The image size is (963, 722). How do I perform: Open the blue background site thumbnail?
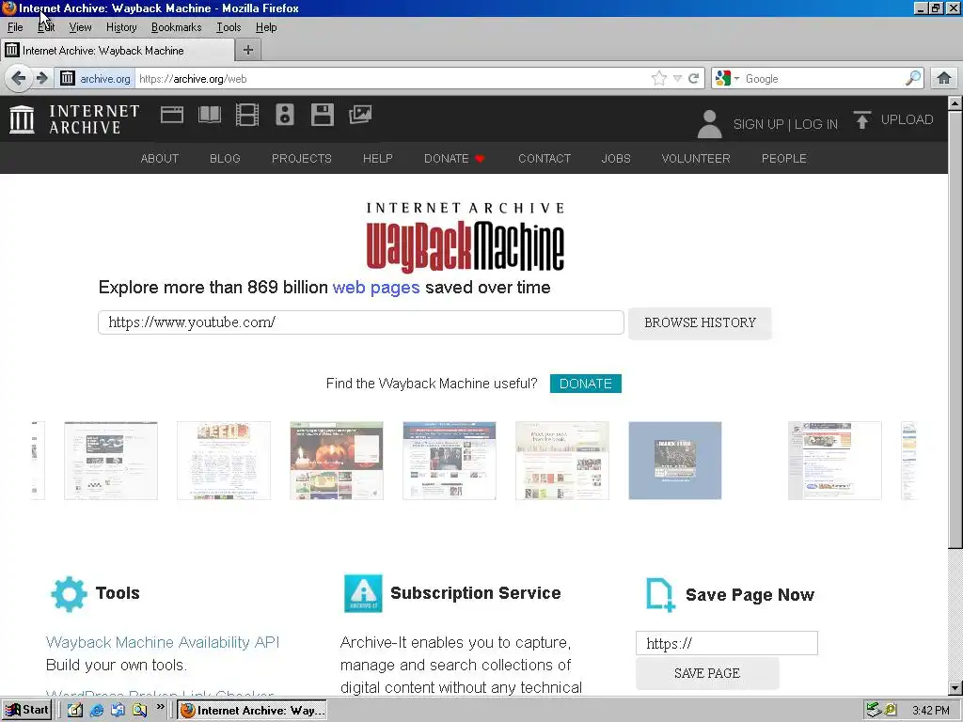click(x=675, y=461)
